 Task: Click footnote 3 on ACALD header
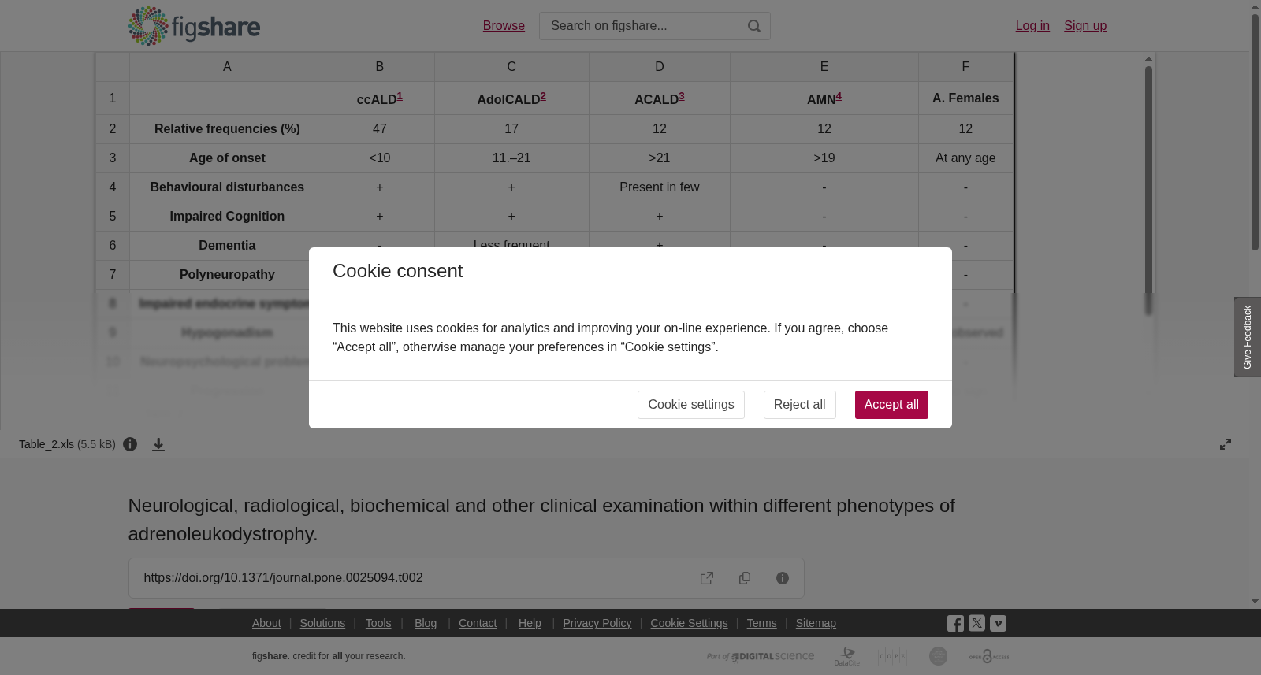point(682,96)
